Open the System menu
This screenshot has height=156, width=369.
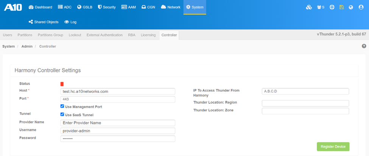(x=195, y=7)
